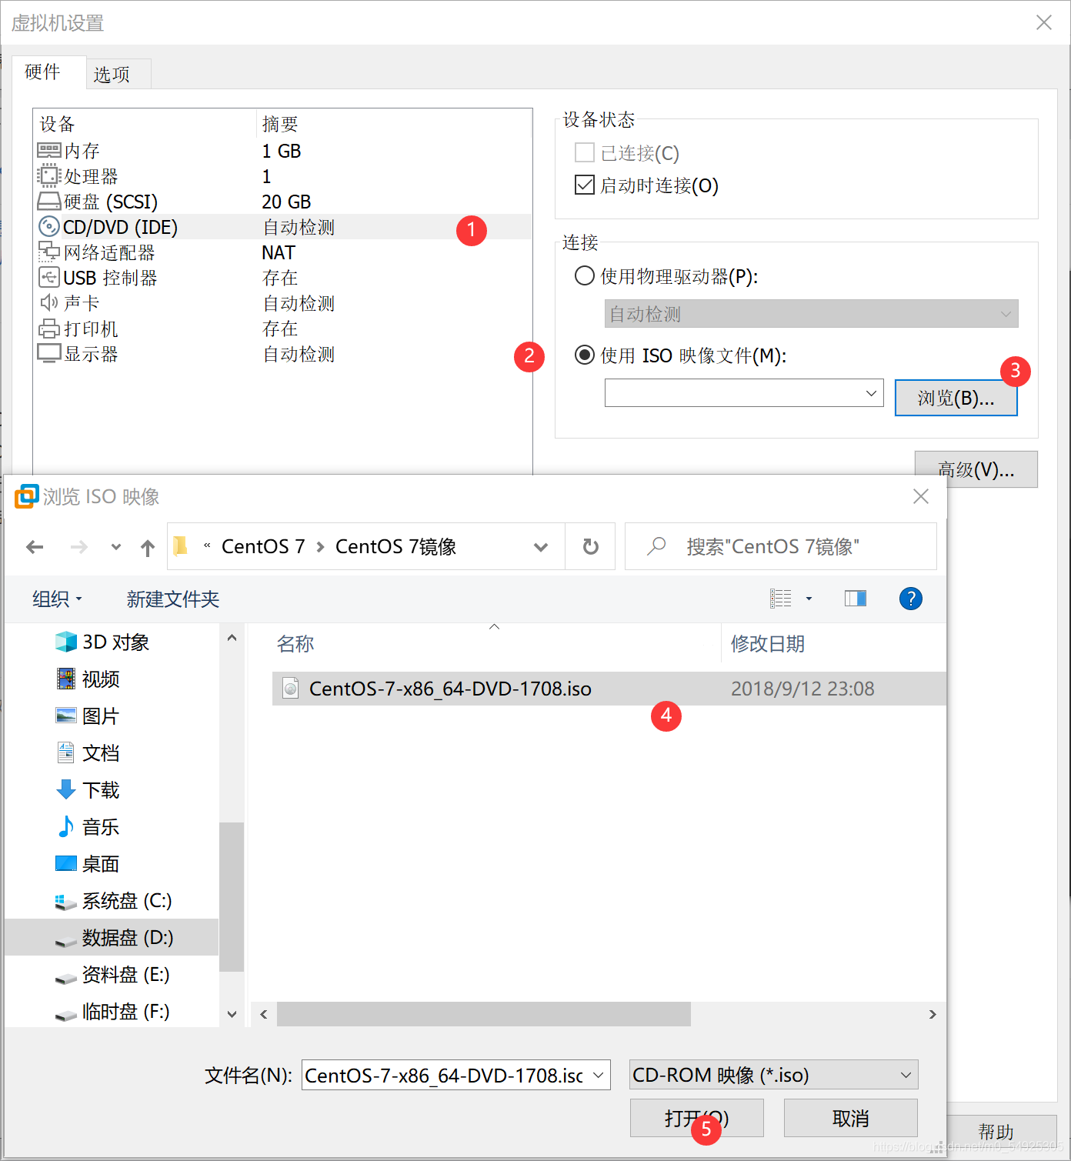Change the file list view mode

click(x=781, y=599)
